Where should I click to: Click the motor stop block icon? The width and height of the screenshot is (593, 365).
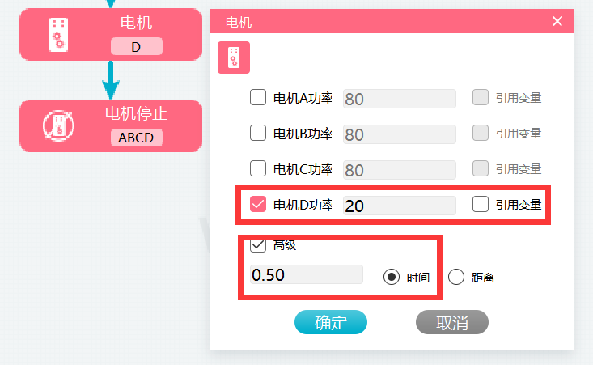pos(58,125)
